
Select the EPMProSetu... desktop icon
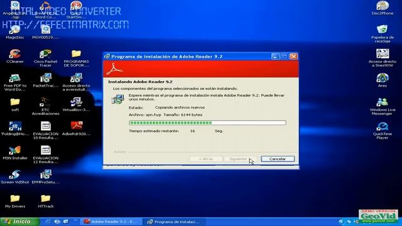pyautogui.click(x=45, y=177)
